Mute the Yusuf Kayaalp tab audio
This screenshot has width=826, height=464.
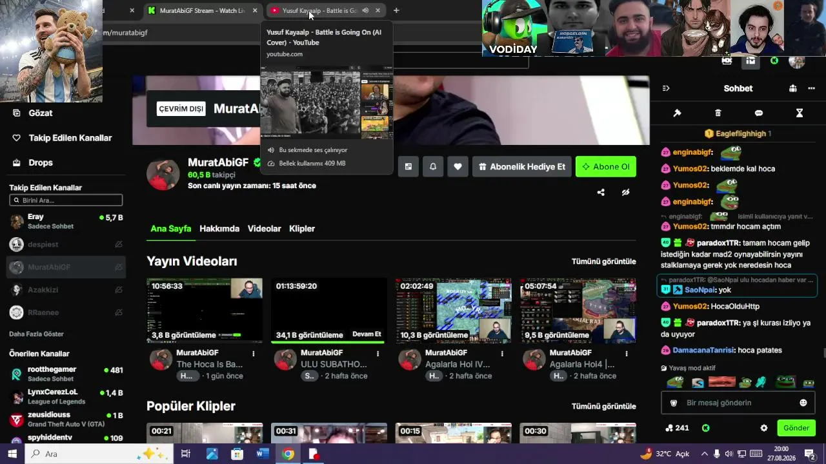click(x=365, y=10)
